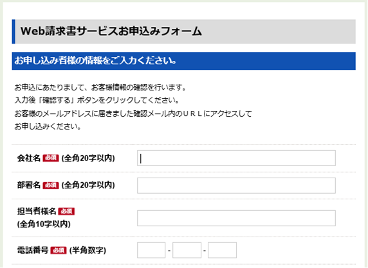Click the 会社名 company name input field
The image size is (368, 268).
pyautogui.click(x=236, y=158)
